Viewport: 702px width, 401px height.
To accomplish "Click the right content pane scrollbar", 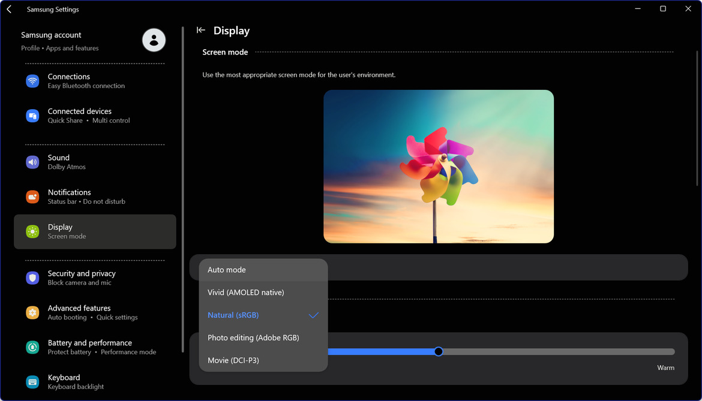I will point(697,119).
